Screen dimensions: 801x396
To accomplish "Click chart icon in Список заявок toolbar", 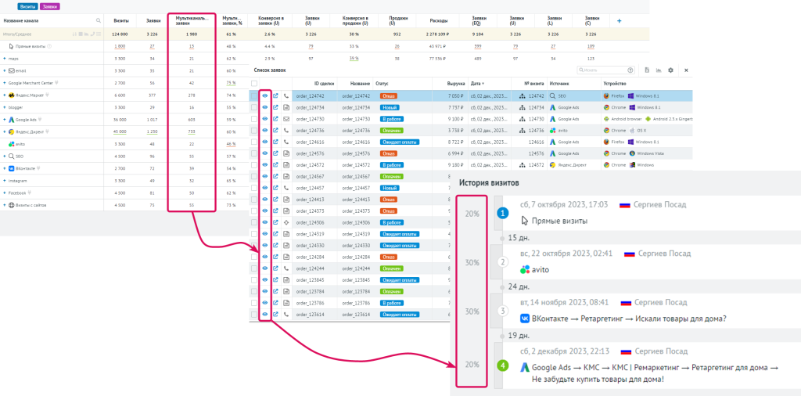I will tap(659, 70).
